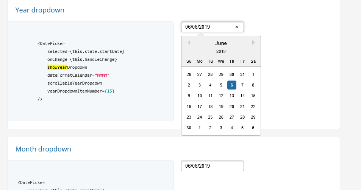Select July 1 in last row
The image size is (361, 190).
point(200,128)
